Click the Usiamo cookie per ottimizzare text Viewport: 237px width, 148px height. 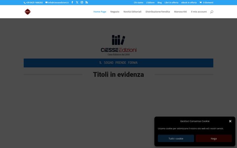[191, 129]
